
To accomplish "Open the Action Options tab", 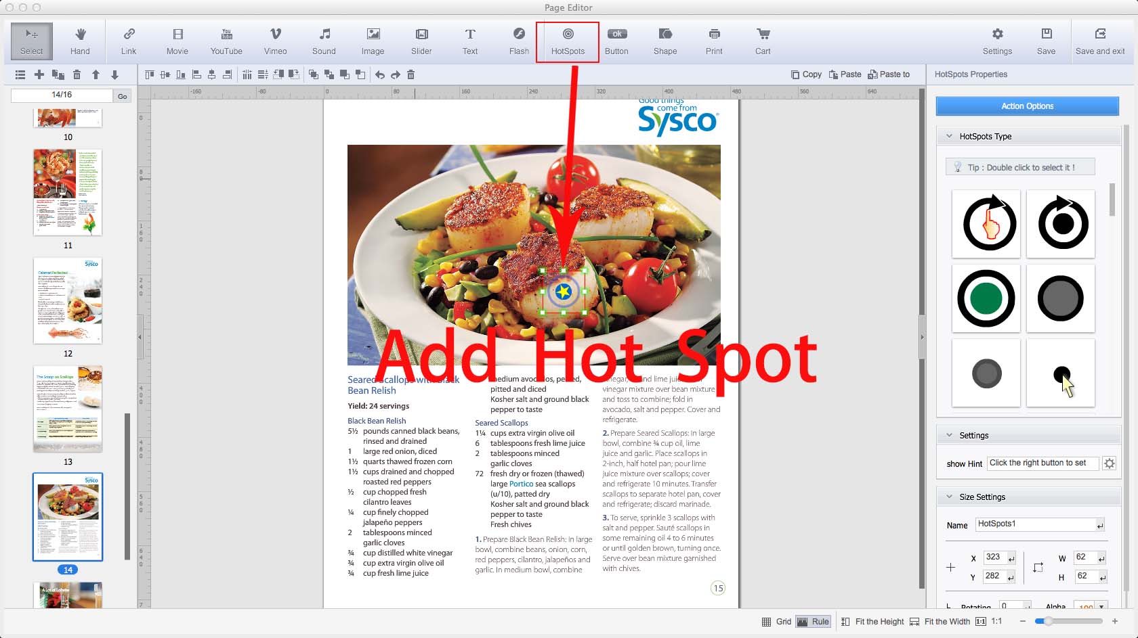I will click(x=1027, y=106).
